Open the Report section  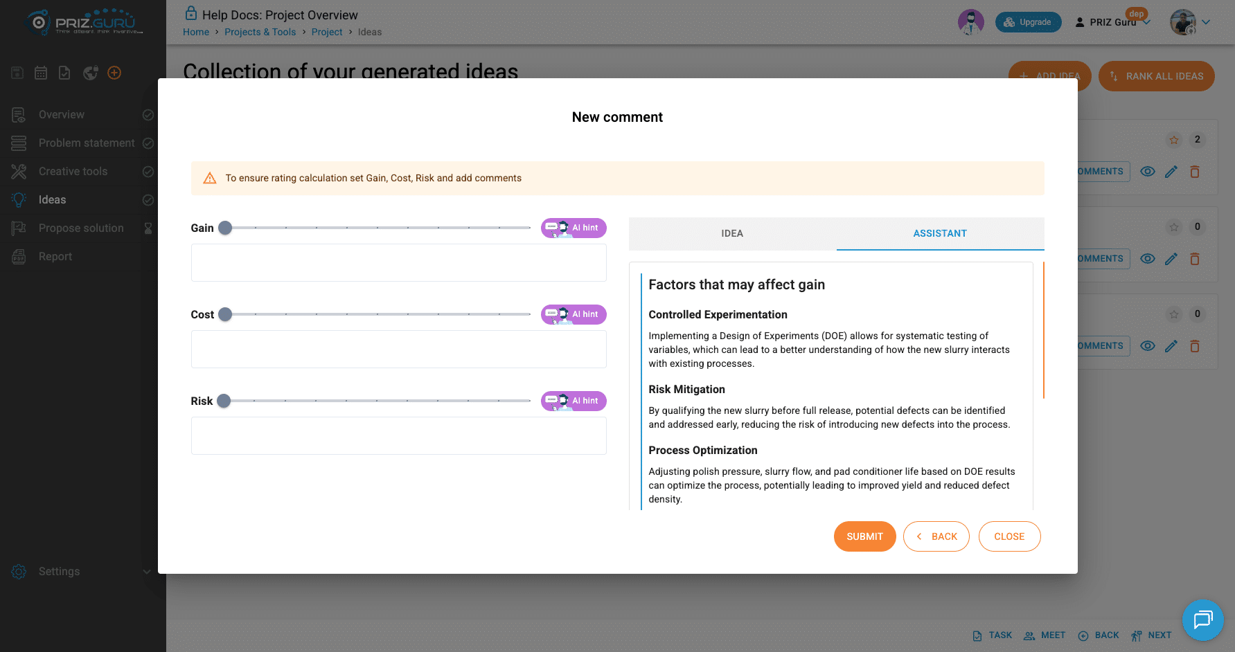click(55, 256)
